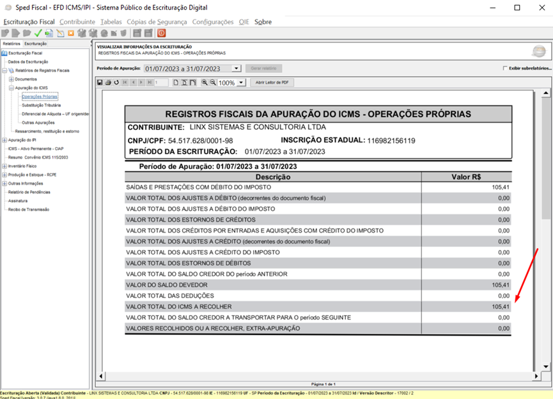Print the report with printer icon

(108, 82)
